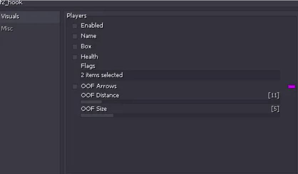
Task: Click the OOF Size value [5]
Action: click(x=275, y=109)
